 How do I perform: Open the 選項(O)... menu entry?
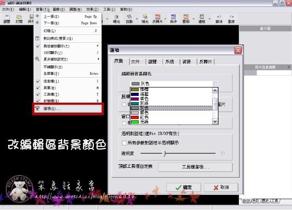pos(68,108)
